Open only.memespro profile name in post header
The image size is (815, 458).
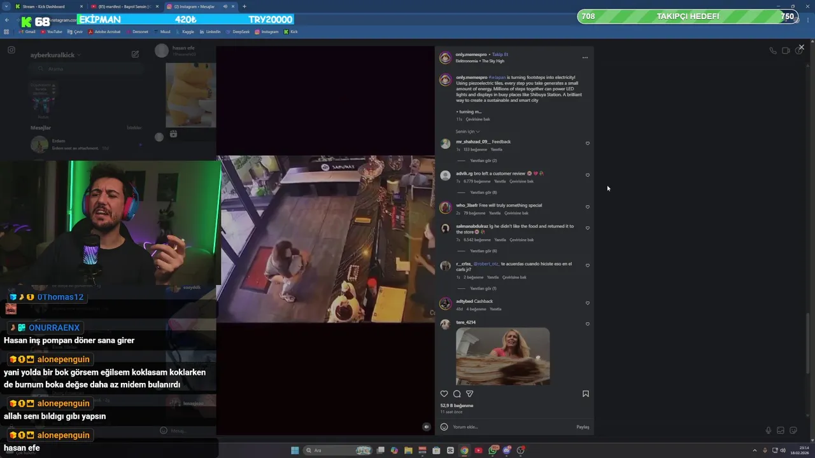click(471, 54)
